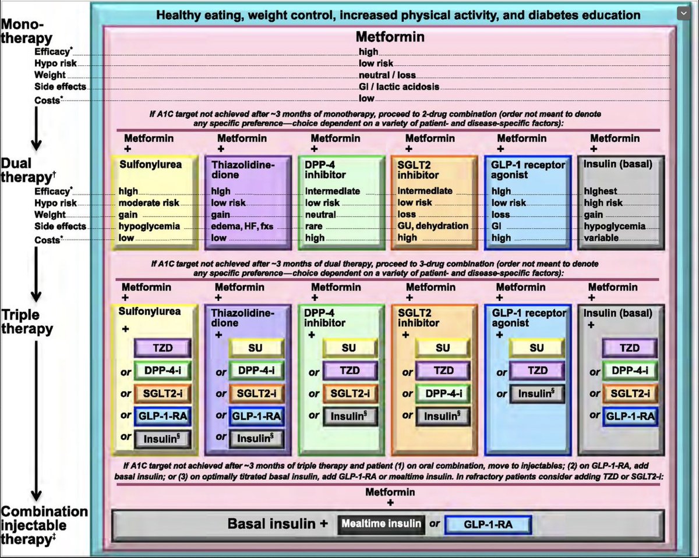
Task: Click 'rare' side effects in DPP-4 inhibitor box
Action: point(314,226)
